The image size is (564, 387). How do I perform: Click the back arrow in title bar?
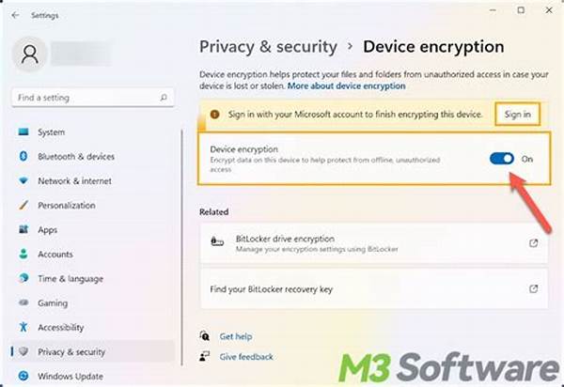pos(16,15)
